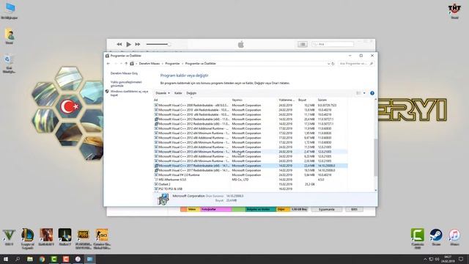The image size is (469, 264).
Task: Sort by the Boyut column header
Action: tap(302, 100)
